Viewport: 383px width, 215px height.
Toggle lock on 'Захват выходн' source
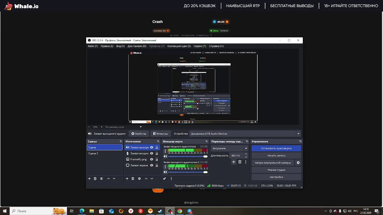pos(156,148)
